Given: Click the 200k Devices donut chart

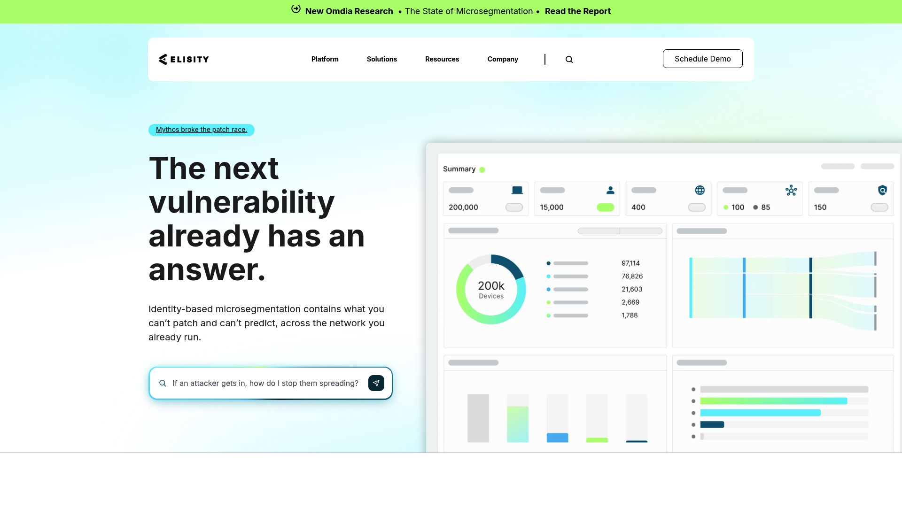Looking at the screenshot, I should click(x=491, y=289).
